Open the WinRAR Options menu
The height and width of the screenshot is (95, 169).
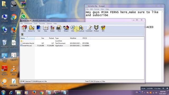coord(49,23)
